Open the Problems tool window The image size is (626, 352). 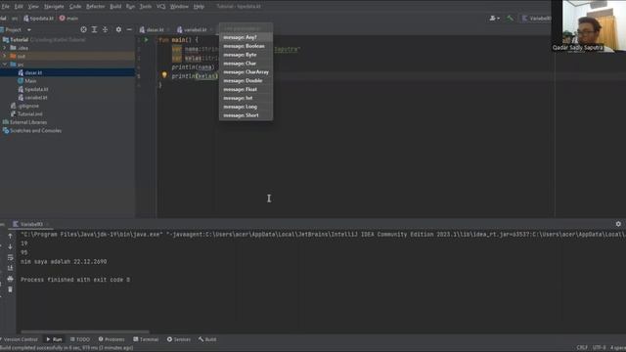[x=112, y=339]
